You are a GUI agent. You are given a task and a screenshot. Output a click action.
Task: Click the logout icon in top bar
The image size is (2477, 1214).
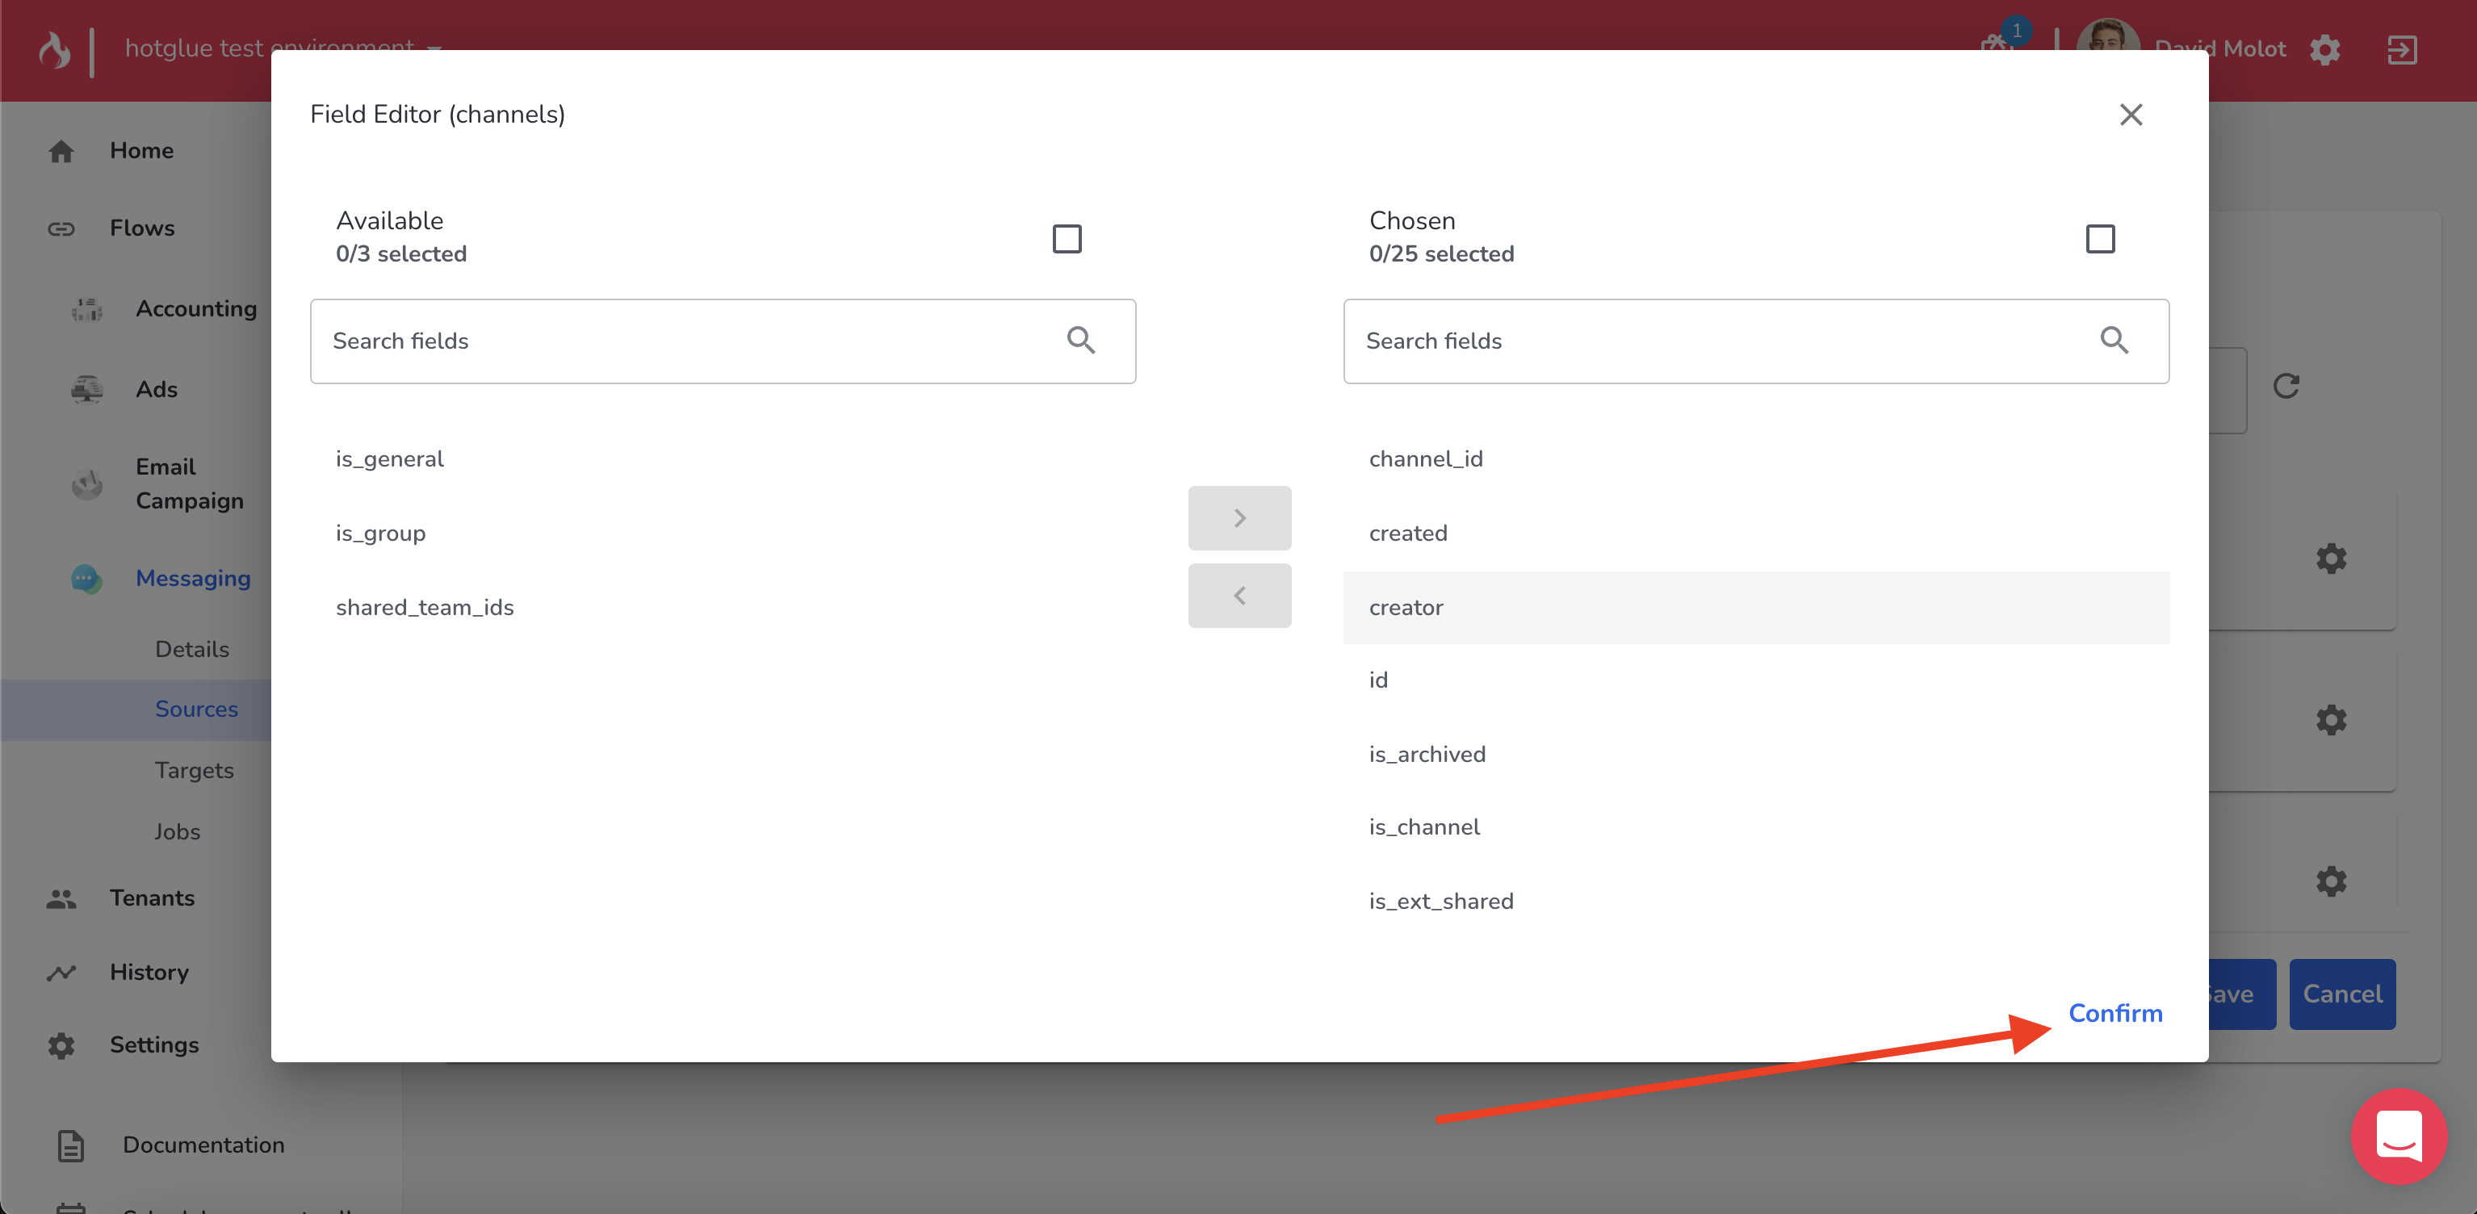(x=2401, y=50)
